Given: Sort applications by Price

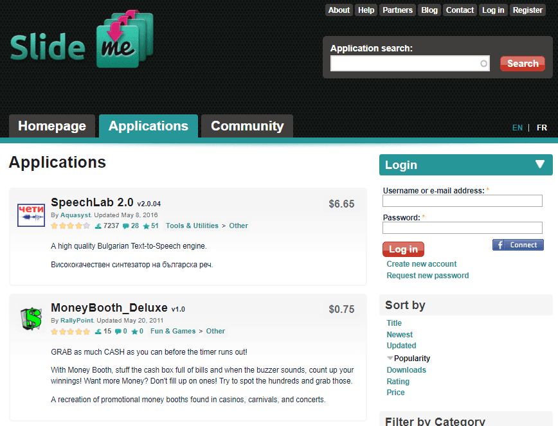Looking at the screenshot, I should [x=395, y=393].
